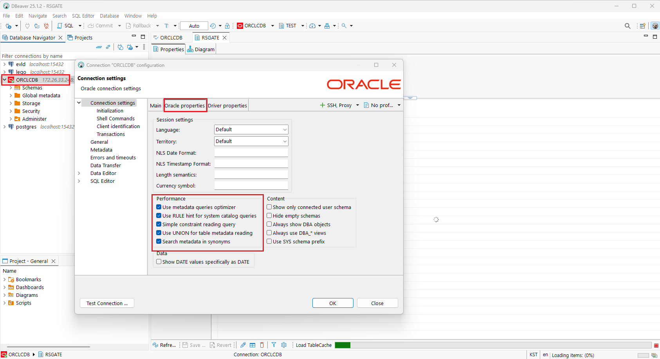The image size is (660, 359).
Task: Click the Connect plug icon in main toolbar
Action: pyautogui.click(x=27, y=26)
